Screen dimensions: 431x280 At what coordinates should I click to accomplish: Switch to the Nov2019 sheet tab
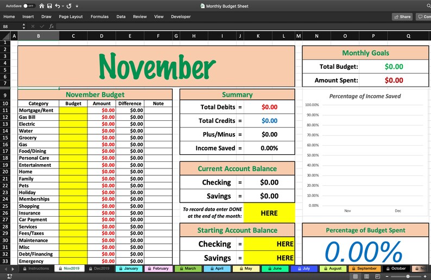pos(69,269)
